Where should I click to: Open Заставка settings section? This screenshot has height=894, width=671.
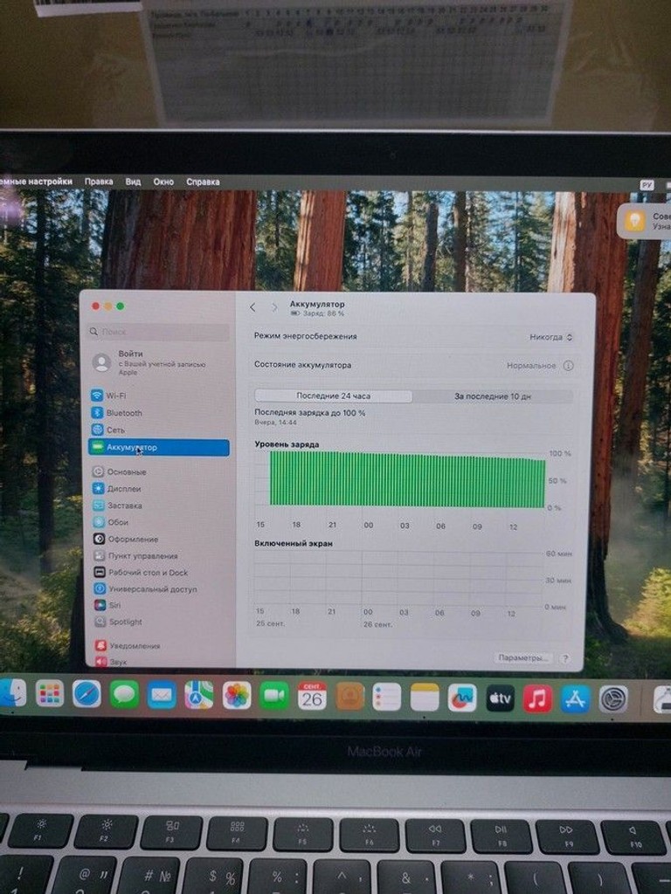(x=117, y=505)
